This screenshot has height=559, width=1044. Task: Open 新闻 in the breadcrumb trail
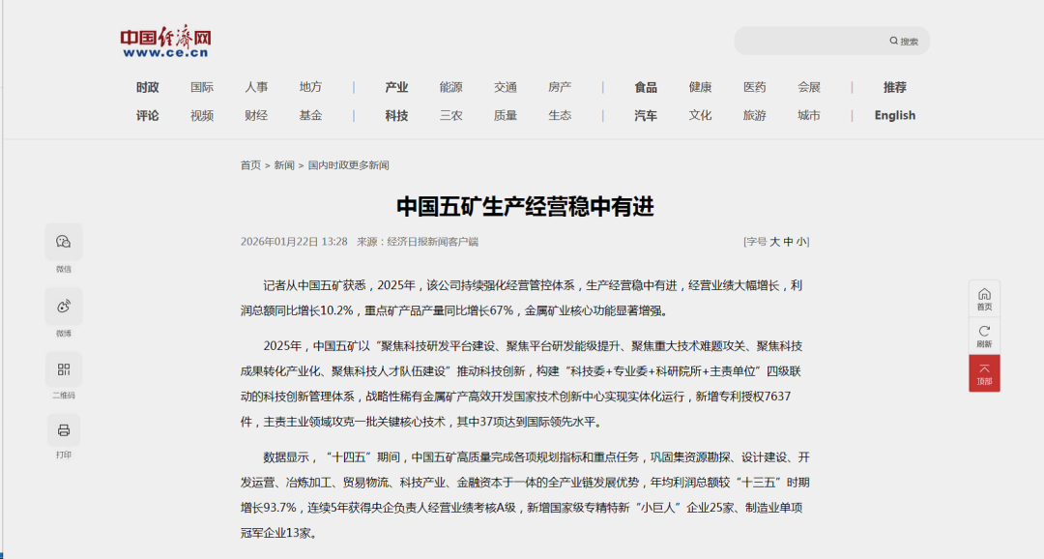point(283,164)
